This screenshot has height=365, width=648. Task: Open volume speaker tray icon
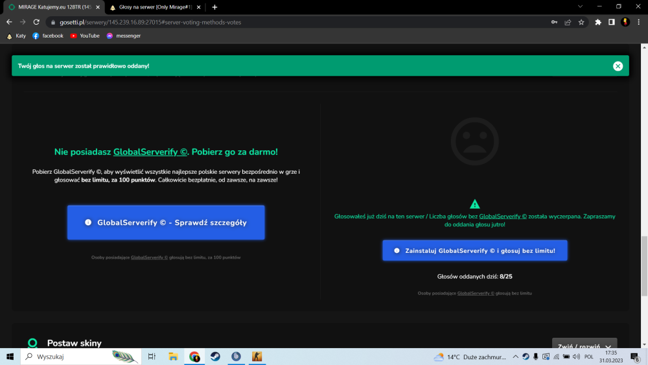(576, 357)
